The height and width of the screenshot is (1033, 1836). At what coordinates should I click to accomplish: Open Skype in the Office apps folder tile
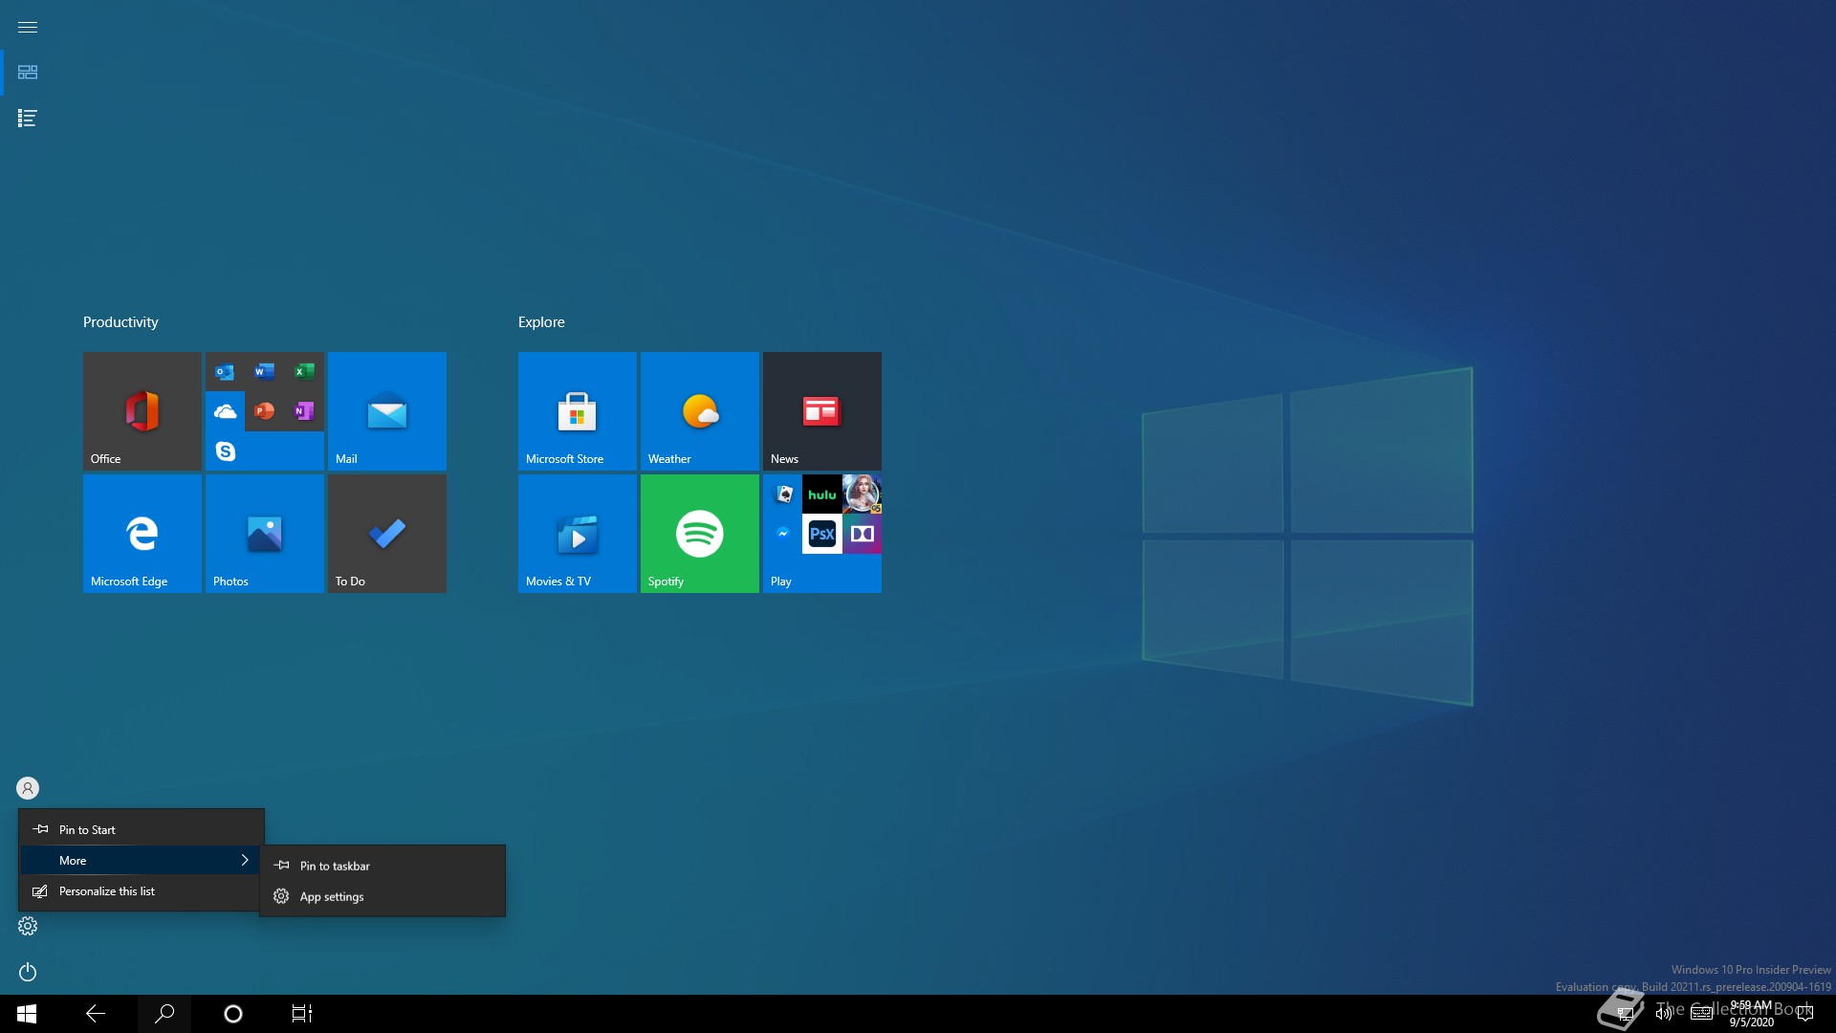pos(225,451)
